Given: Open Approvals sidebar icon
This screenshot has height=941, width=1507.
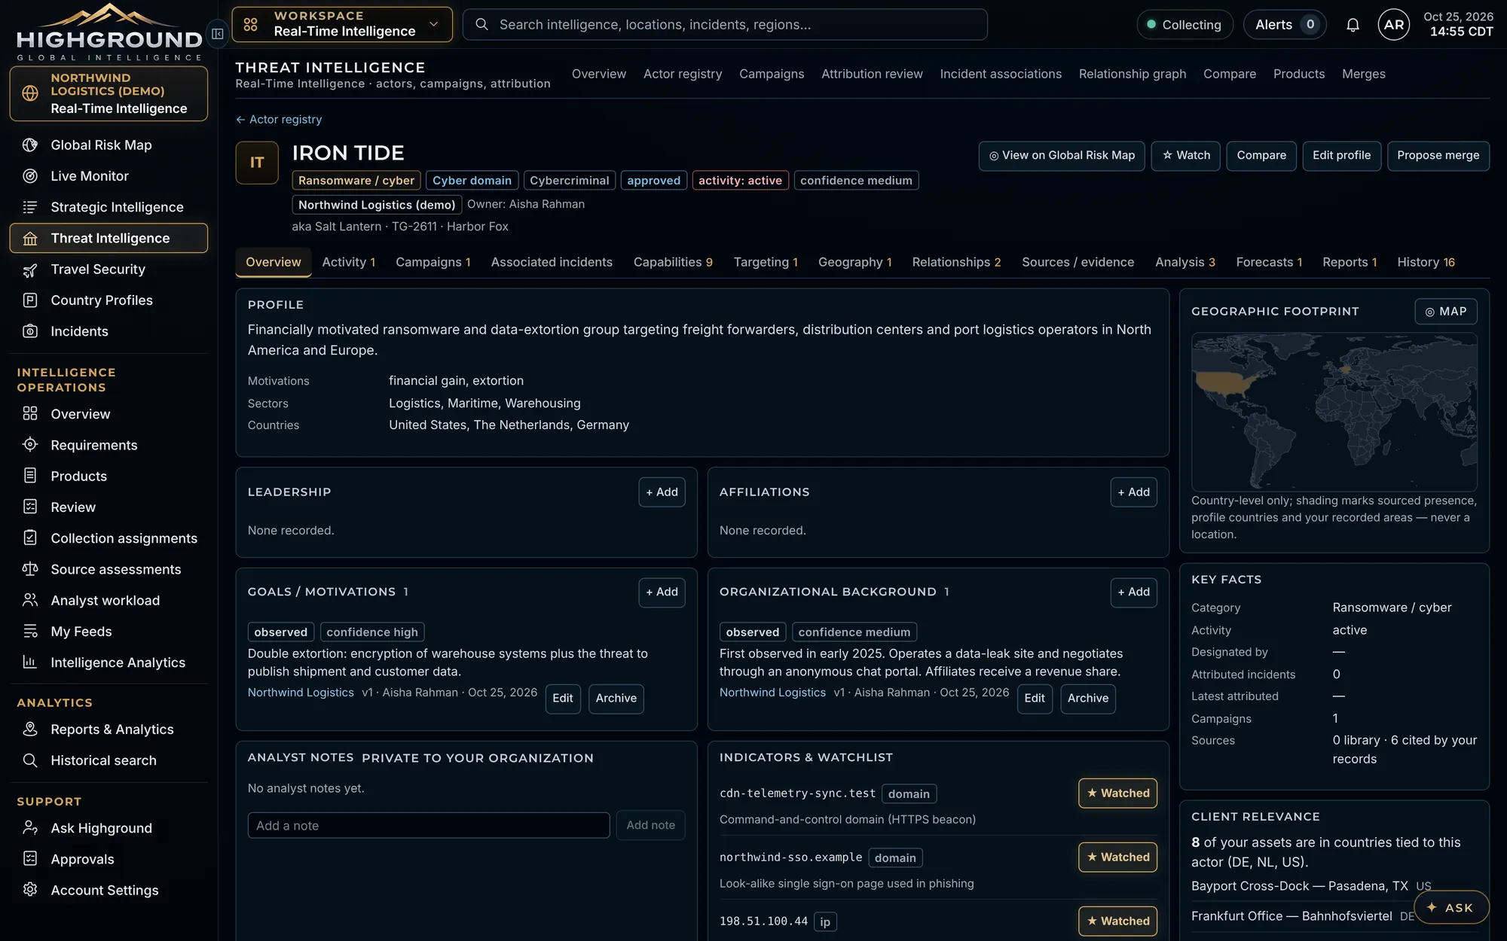Looking at the screenshot, I should point(30,859).
